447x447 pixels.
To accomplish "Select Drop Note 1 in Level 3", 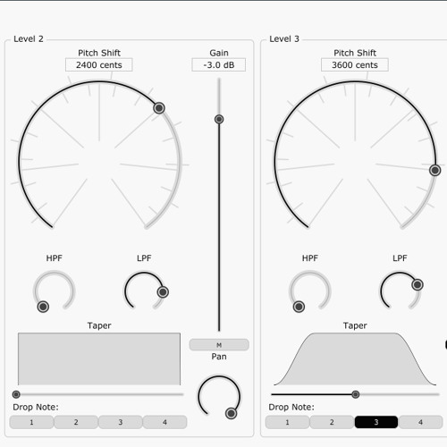I will [287, 422].
